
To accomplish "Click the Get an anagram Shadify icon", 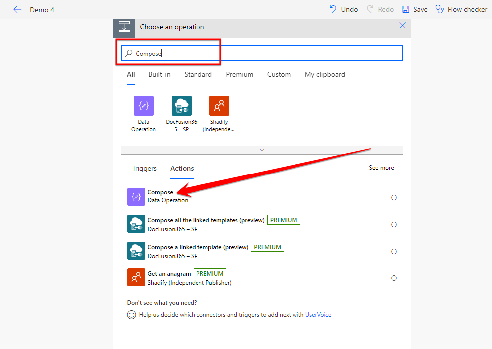I will (136, 277).
